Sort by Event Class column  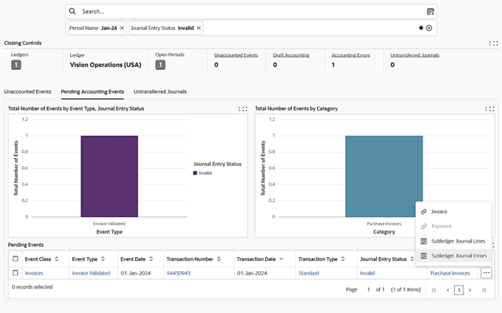(57, 259)
